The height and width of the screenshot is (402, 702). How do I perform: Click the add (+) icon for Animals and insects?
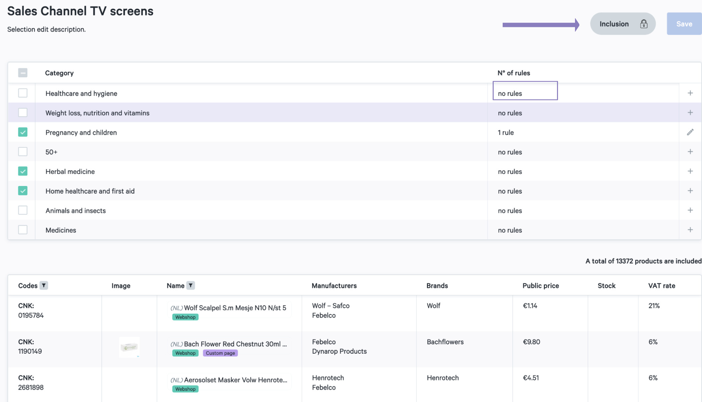(x=690, y=210)
